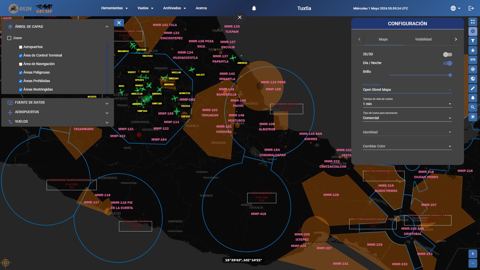Image resolution: width=480 pixels, height=270 pixels.
Task: Switch to the Visibilidad tab
Action: (423, 39)
